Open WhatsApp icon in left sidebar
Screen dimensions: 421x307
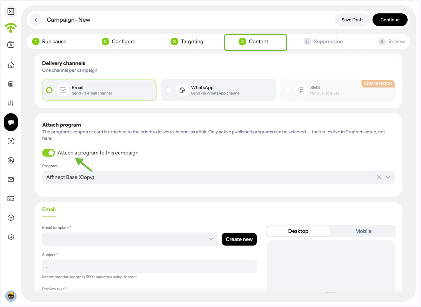[11, 160]
